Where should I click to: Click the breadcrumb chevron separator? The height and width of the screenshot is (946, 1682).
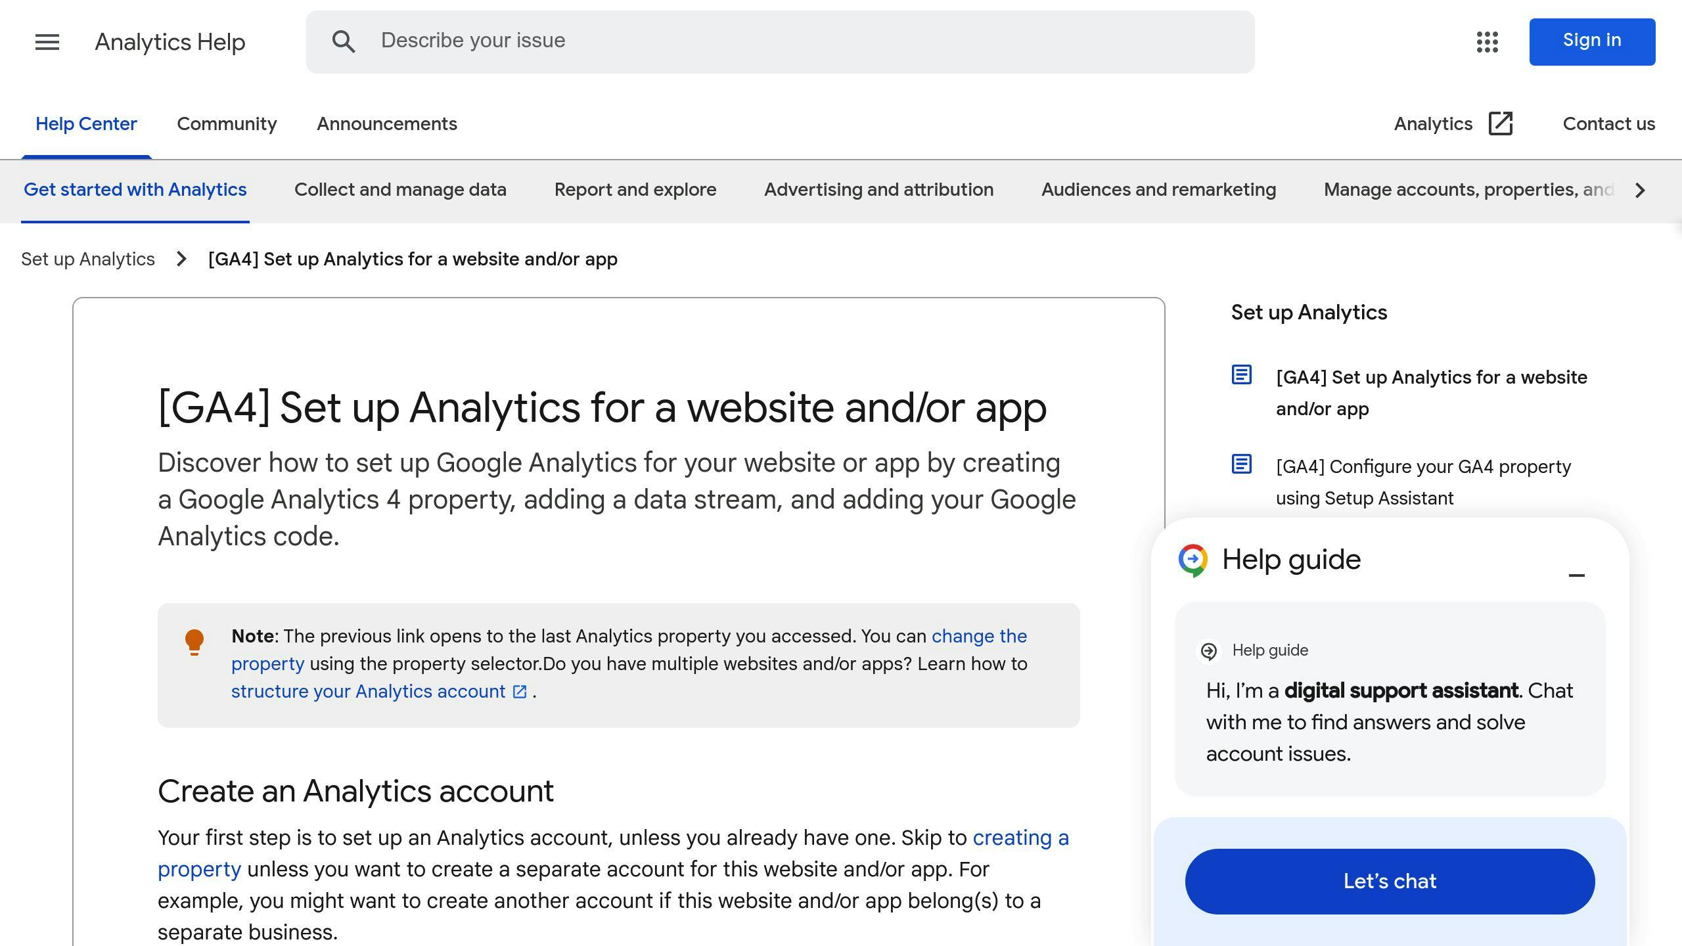(x=182, y=259)
